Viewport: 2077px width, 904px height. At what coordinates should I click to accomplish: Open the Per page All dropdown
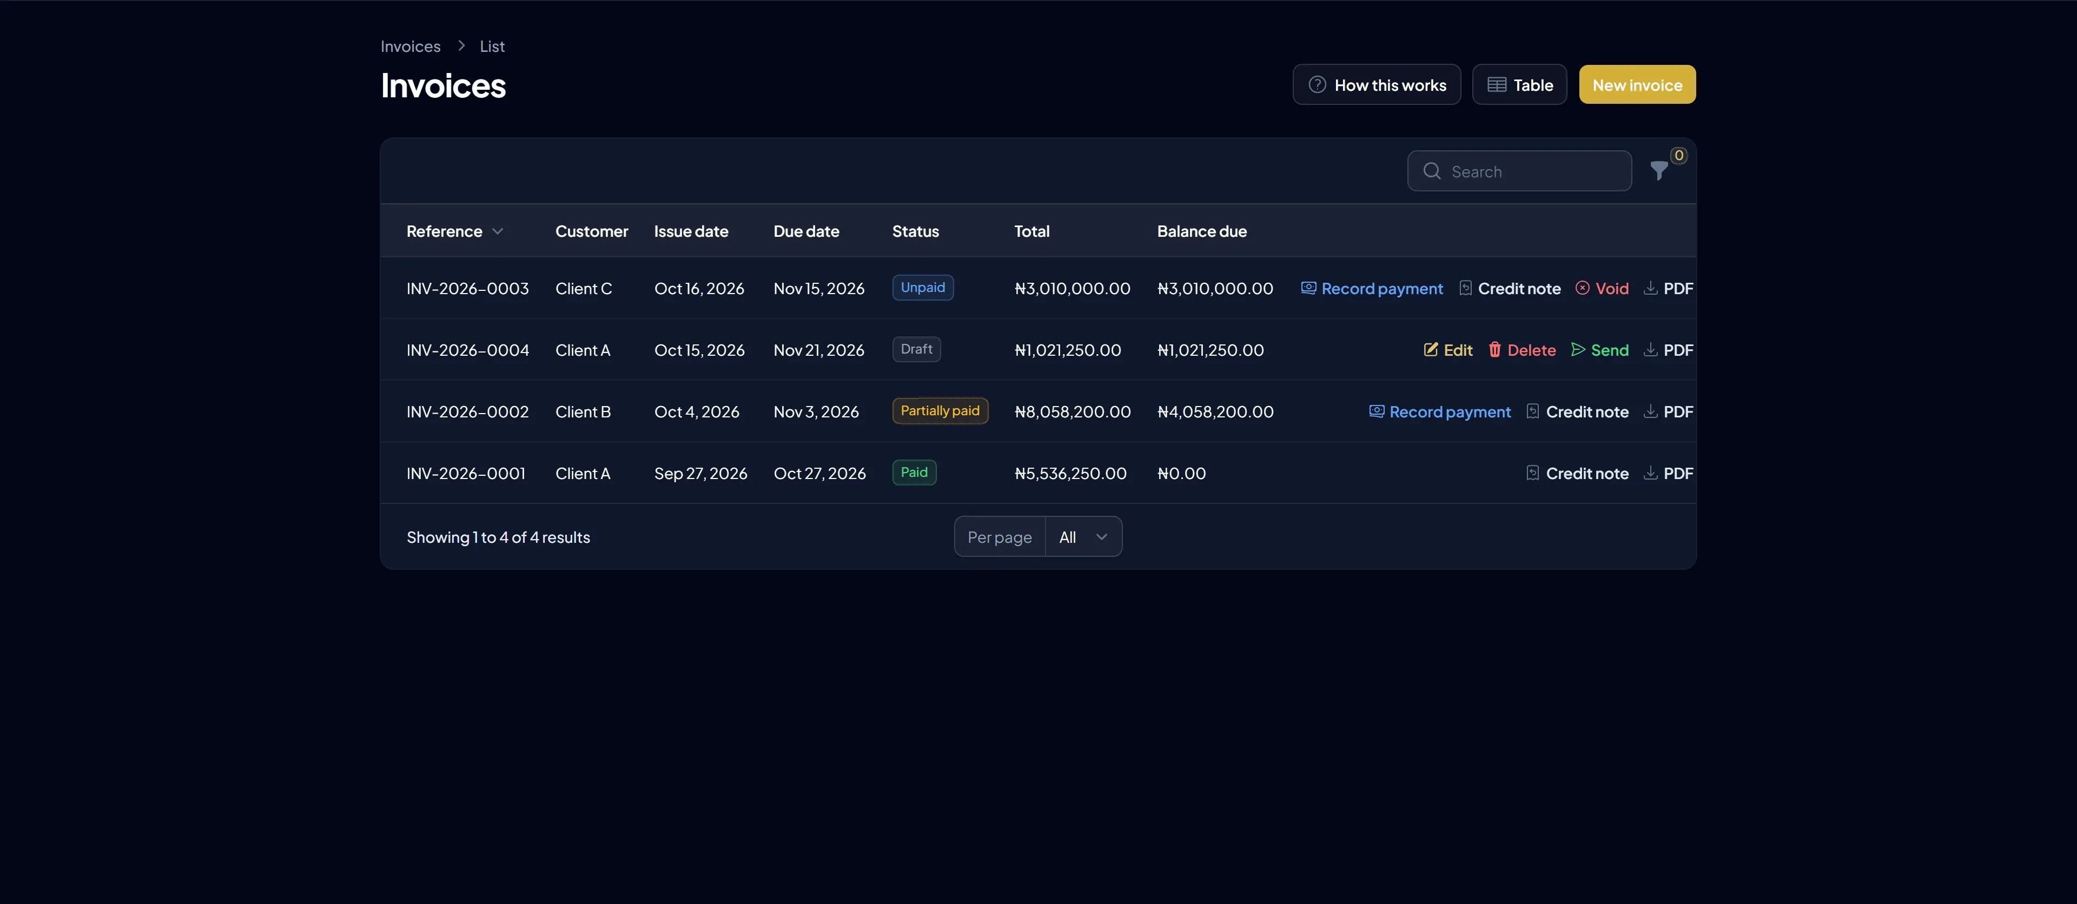1083,536
